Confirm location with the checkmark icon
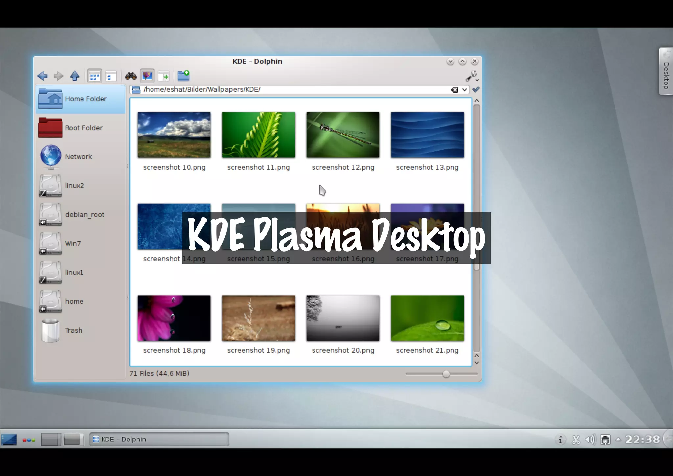 click(x=476, y=89)
